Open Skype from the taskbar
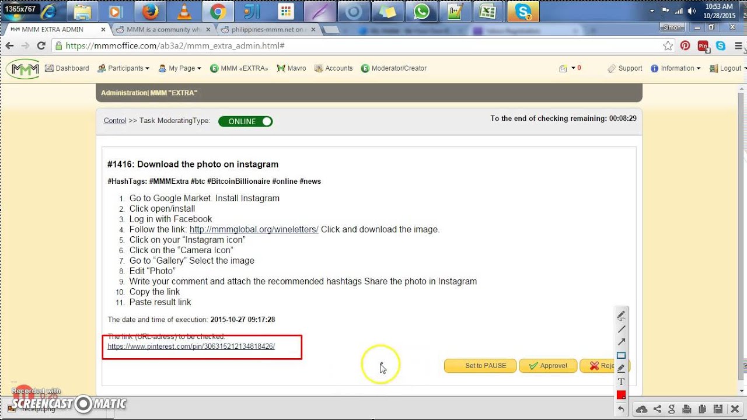 pyautogui.click(x=523, y=10)
